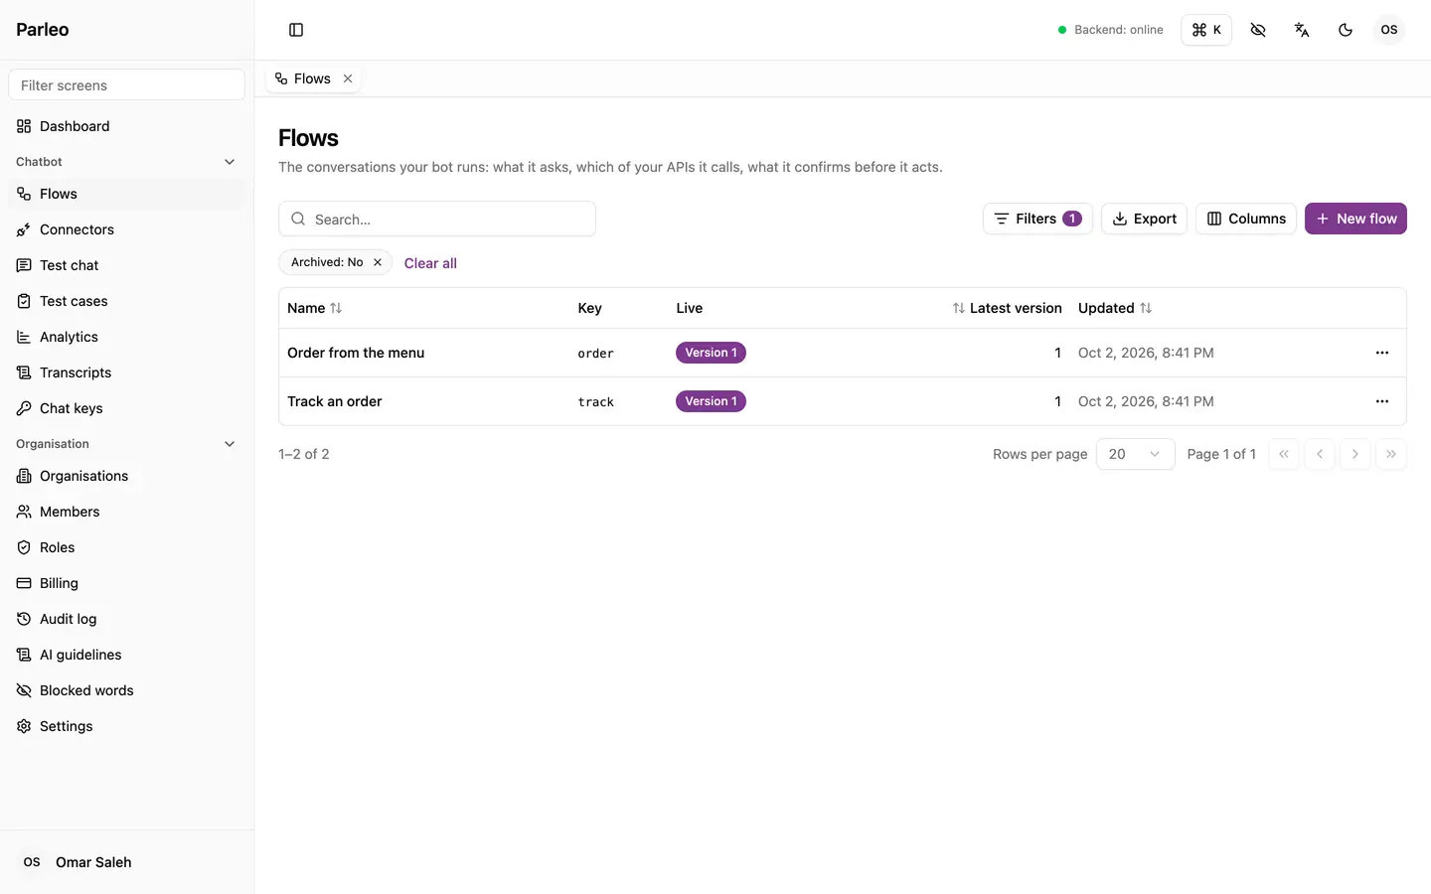Open AI guidelines from the sidebar

click(126, 655)
